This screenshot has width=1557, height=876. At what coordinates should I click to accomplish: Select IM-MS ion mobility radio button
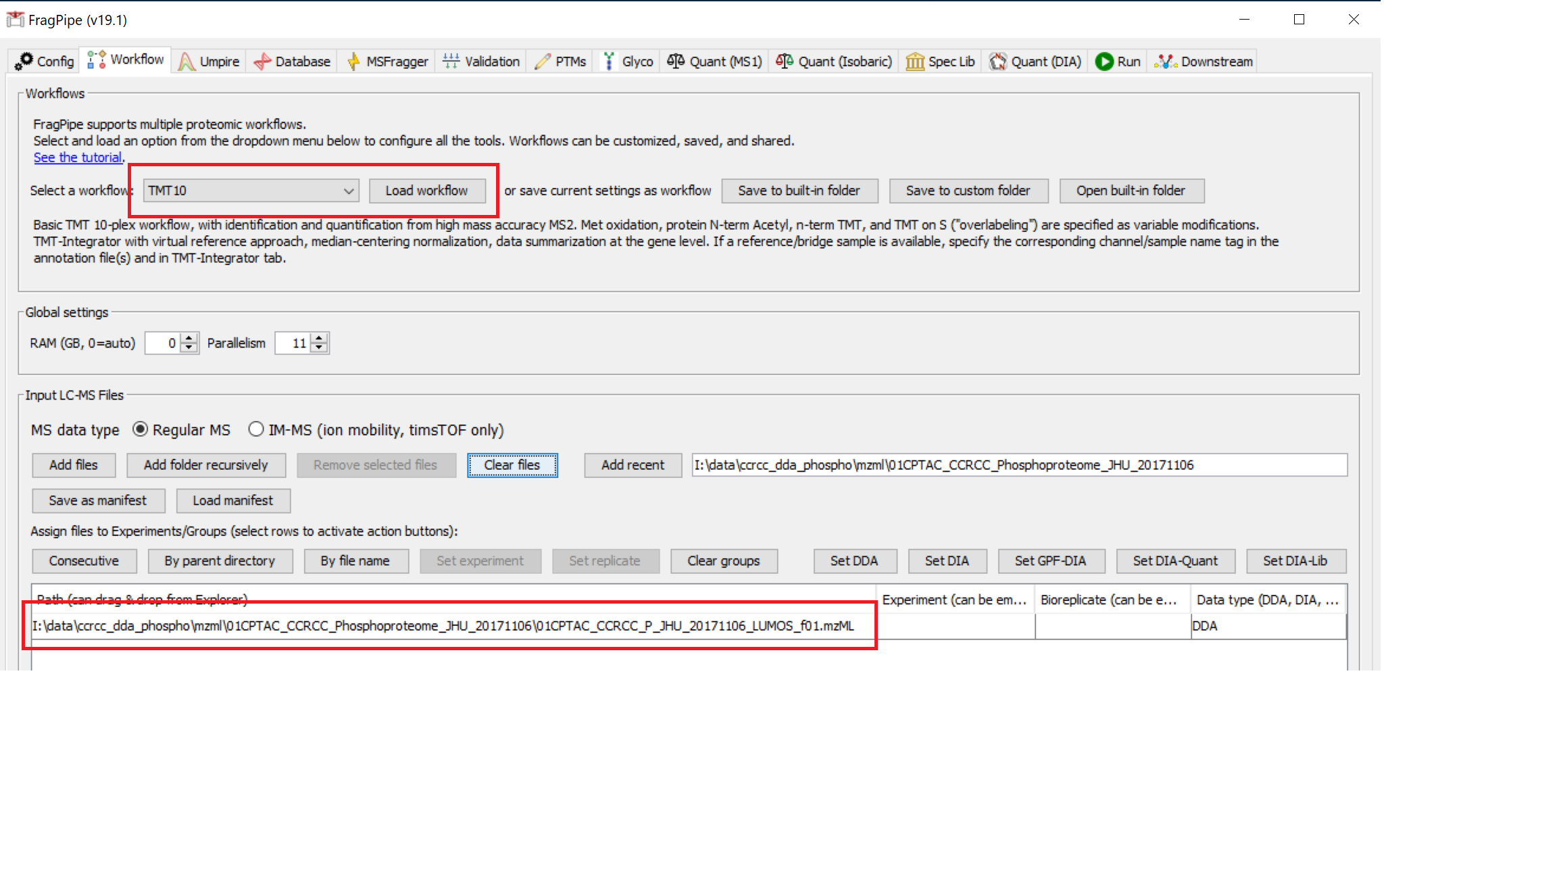click(255, 429)
